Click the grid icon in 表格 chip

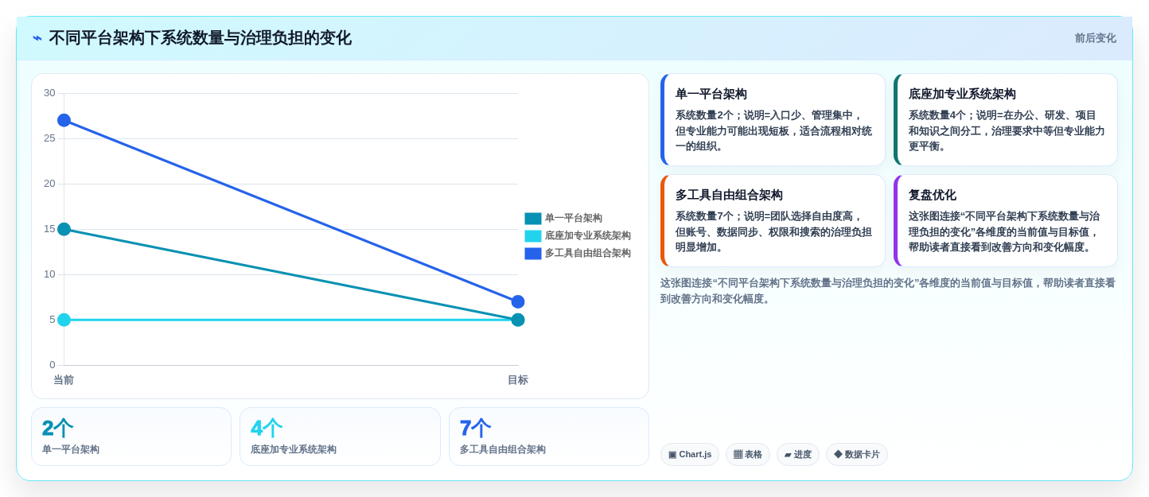(x=738, y=455)
